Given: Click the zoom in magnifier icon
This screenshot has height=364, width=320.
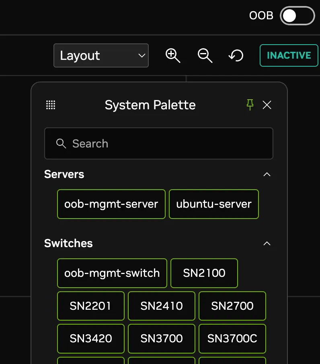Looking at the screenshot, I should coord(173,55).
